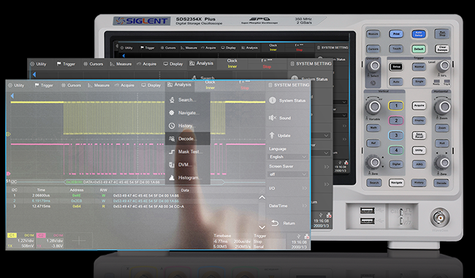Select decode table row with address 0x64
This screenshot has width=475, height=278.
(x=133, y=206)
